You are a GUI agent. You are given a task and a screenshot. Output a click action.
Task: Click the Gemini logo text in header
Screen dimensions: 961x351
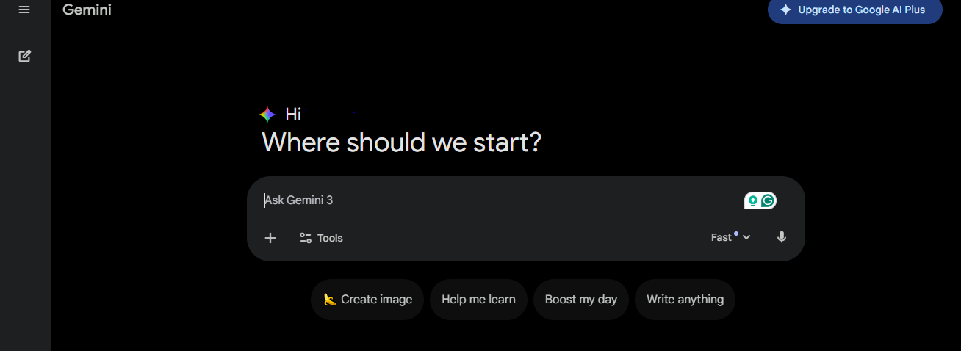(x=87, y=10)
